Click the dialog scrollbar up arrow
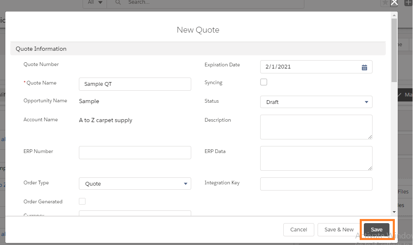Viewport: 413px width, 245px height. tap(394, 15)
